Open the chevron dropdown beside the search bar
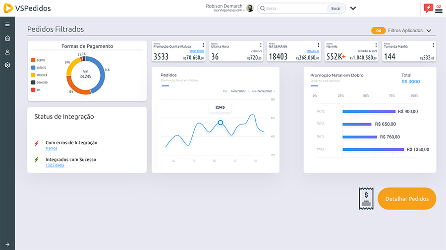The image size is (446, 250). [x=353, y=8]
